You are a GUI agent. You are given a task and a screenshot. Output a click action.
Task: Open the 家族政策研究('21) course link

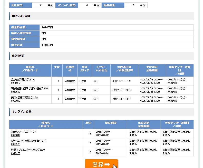(x=23, y=80)
